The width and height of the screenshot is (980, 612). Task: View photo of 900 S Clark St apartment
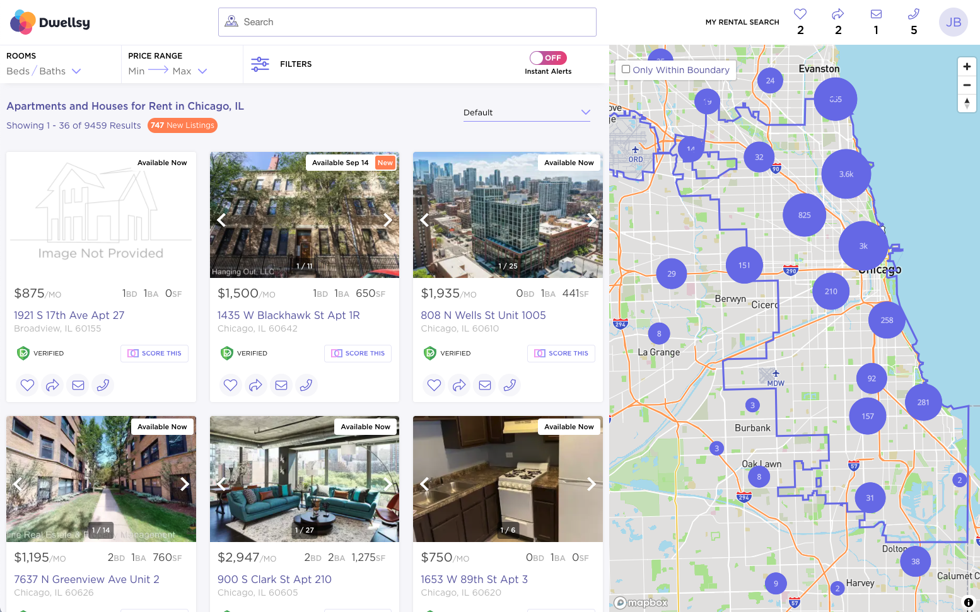click(305, 479)
